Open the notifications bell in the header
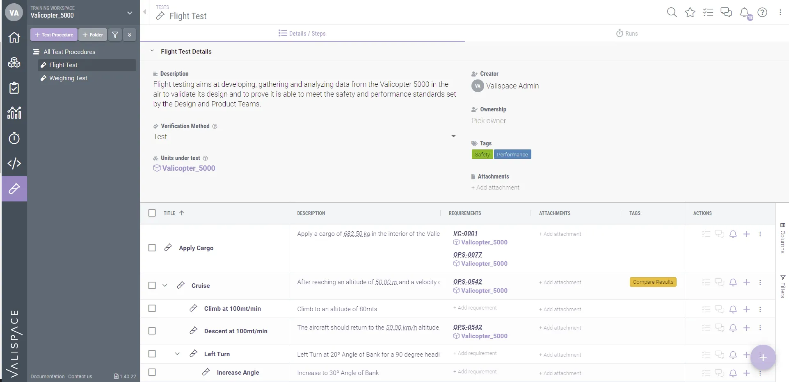 point(745,13)
